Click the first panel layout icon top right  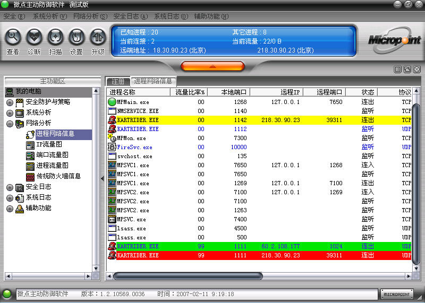397,70
